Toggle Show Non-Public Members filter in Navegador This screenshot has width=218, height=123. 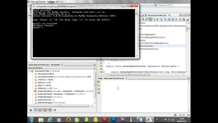[x=45, y=110]
